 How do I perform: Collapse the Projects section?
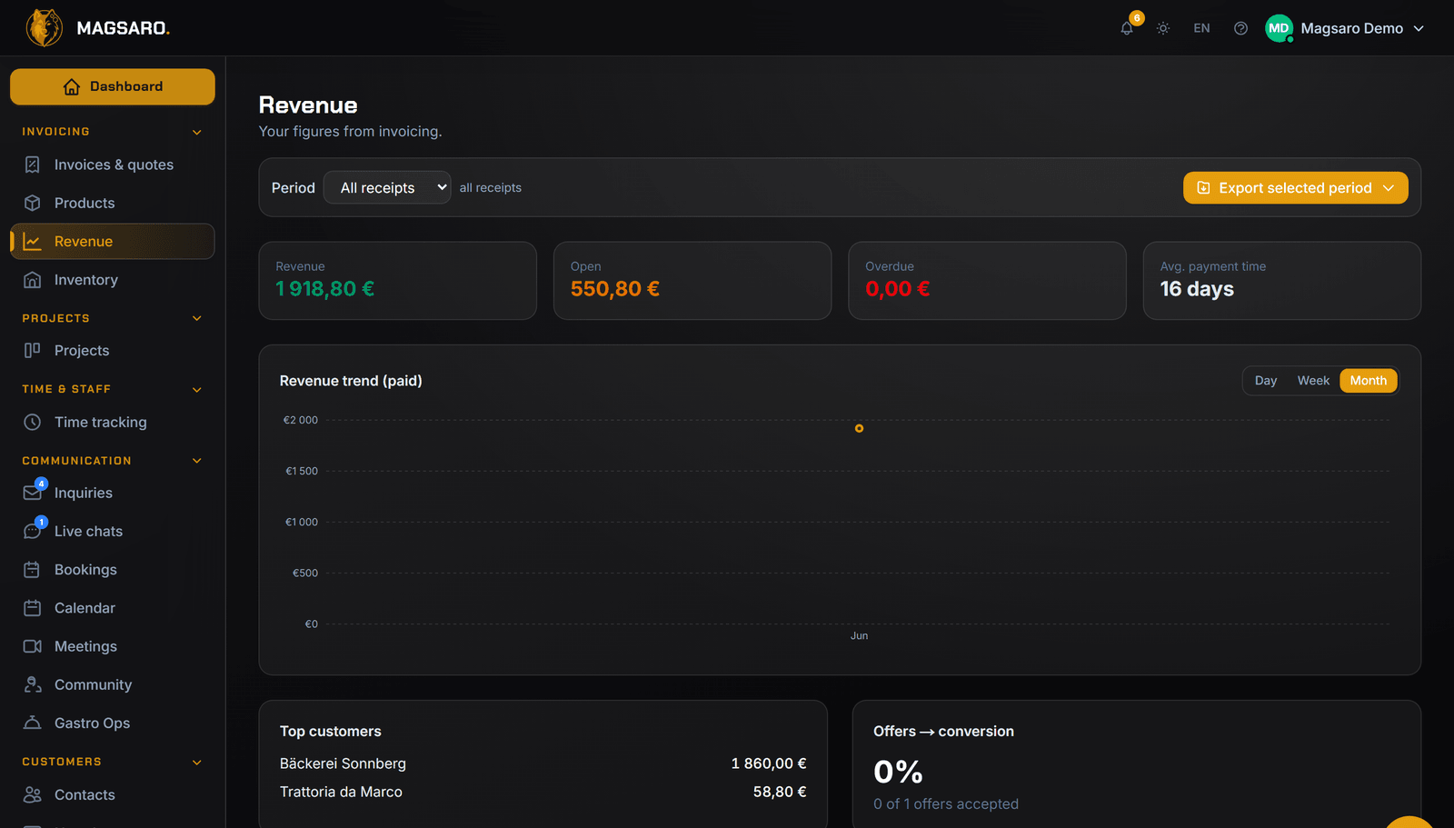(x=197, y=318)
